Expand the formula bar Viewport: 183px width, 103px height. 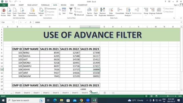point(181,22)
